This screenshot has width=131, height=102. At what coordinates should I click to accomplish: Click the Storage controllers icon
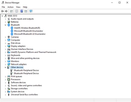point(9,88)
